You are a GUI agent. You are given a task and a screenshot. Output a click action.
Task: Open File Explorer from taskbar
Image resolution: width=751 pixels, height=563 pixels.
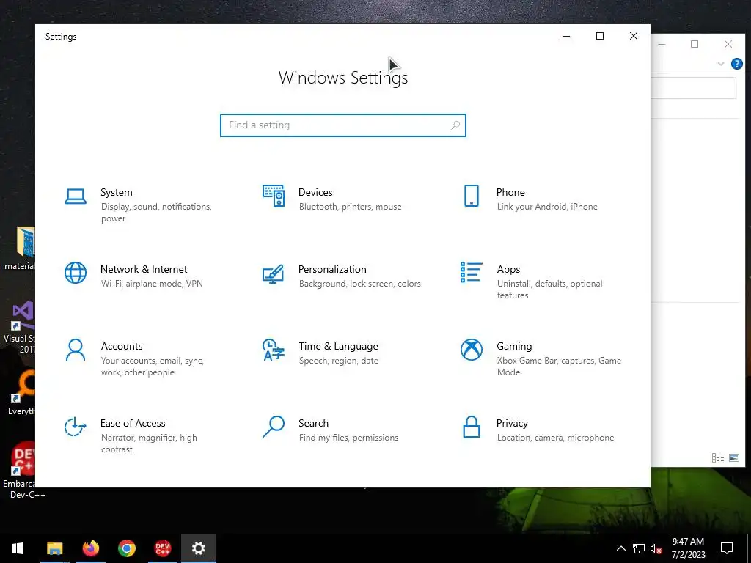[x=54, y=548]
